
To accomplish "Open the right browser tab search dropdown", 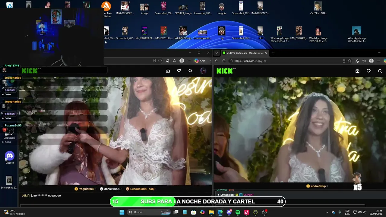I will point(217,53).
